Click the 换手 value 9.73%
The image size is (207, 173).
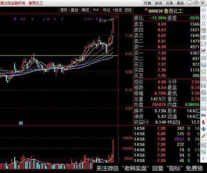pyautogui.click(x=160, y=111)
